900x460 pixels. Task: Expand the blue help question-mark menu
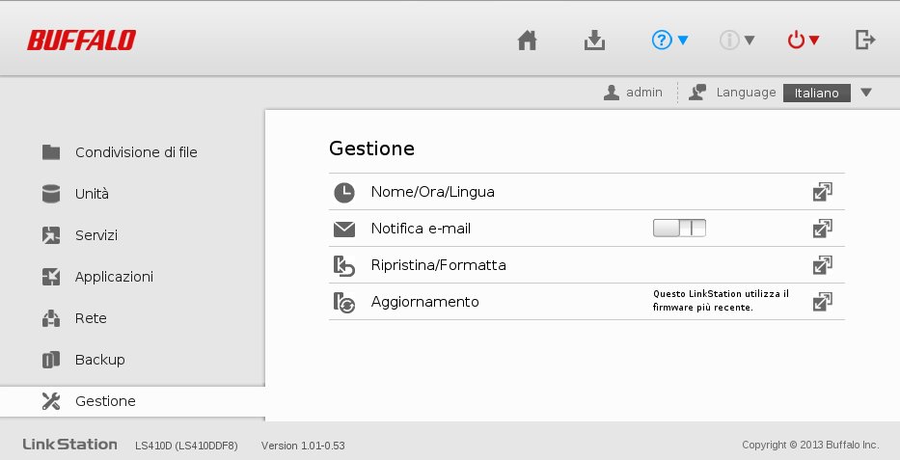[x=669, y=41]
